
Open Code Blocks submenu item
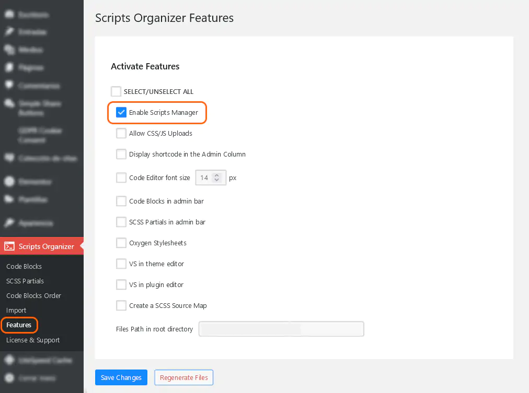(24, 266)
